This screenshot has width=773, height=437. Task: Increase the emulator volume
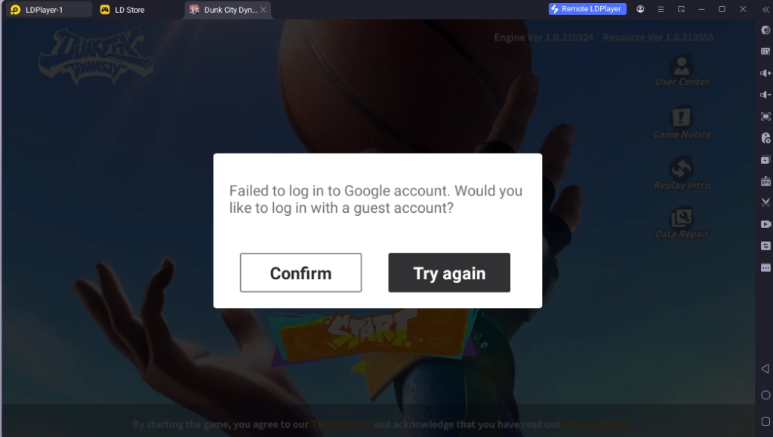click(765, 73)
